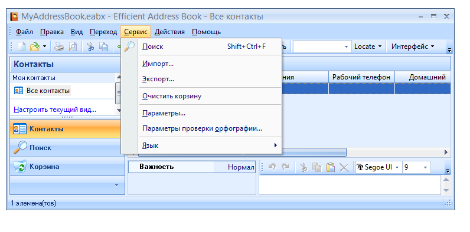Open the search combo box dropdown arrow
The width and height of the screenshot is (470, 232).
tap(347, 47)
